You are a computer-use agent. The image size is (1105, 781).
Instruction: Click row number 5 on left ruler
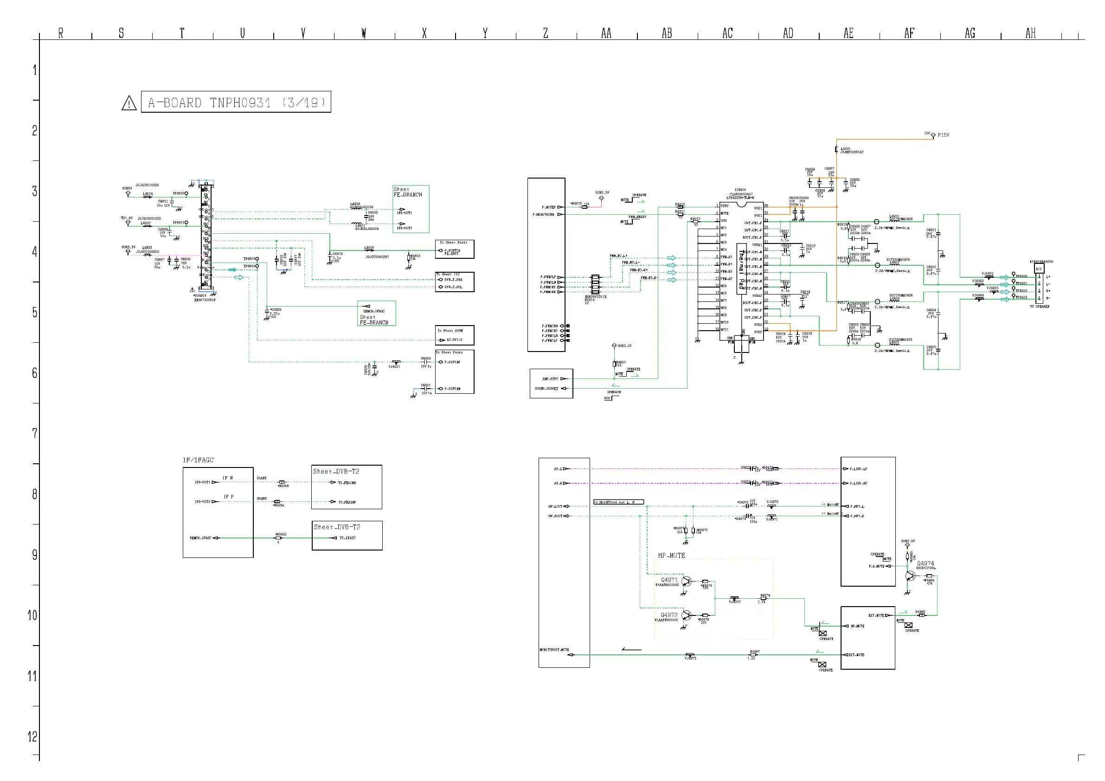(x=35, y=313)
